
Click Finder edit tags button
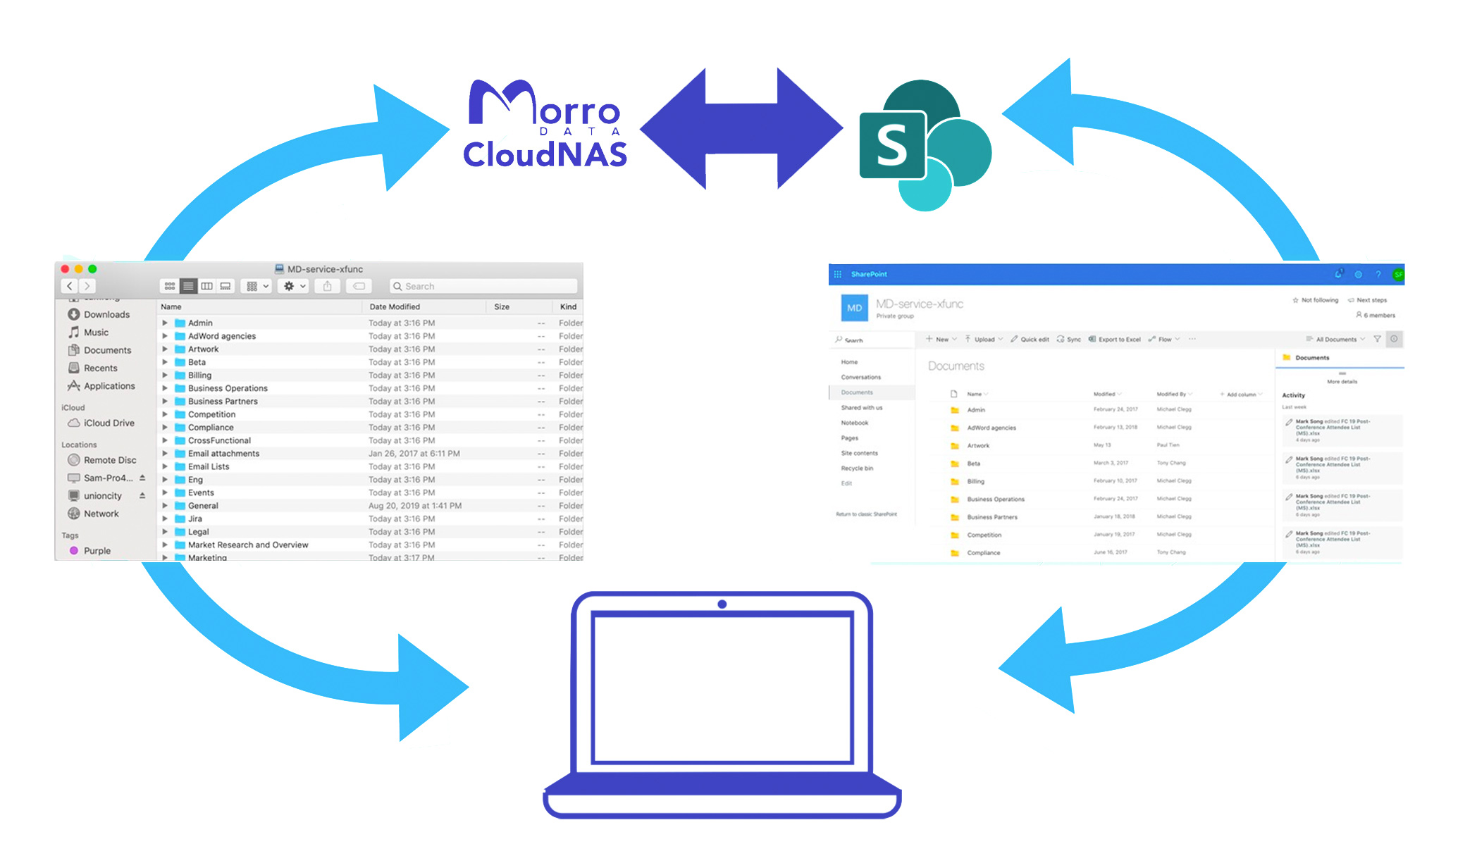click(x=359, y=286)
